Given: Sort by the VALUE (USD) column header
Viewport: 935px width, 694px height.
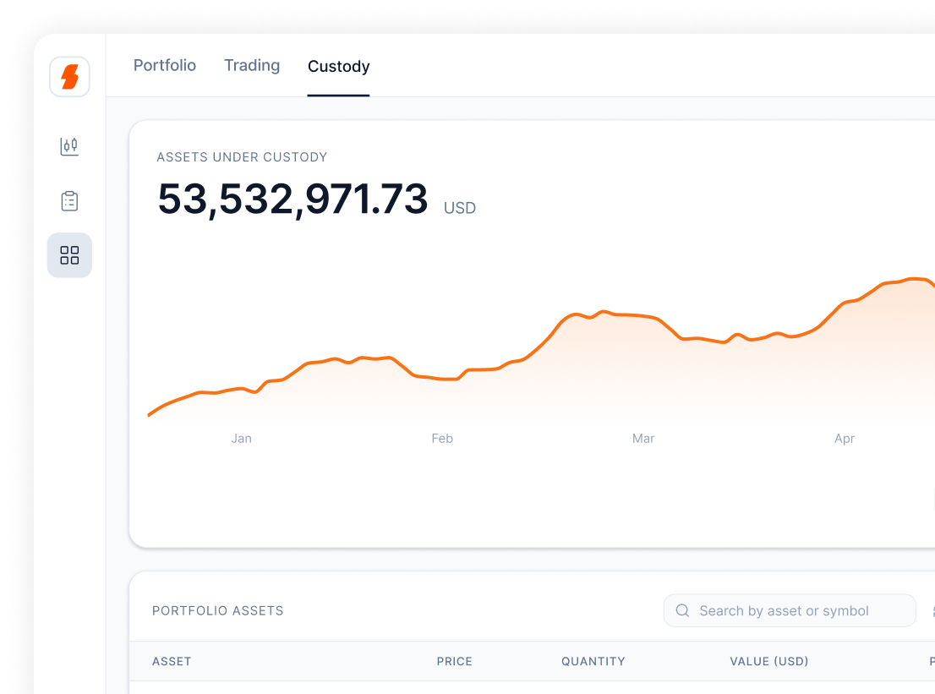Looking at the screenshot, I should (769, 661).
